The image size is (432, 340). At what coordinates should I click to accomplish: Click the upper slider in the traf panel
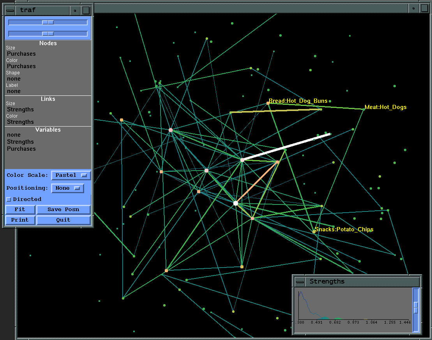[48, 23]
